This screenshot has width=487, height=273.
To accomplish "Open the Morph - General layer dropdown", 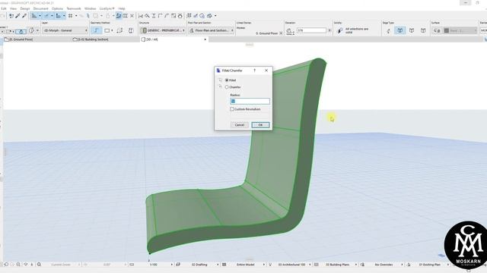I will (65, 30).
